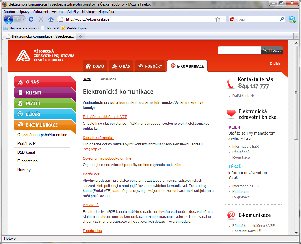
Task: Open the red O NÁS sidebar section
Action: (45, 82)
